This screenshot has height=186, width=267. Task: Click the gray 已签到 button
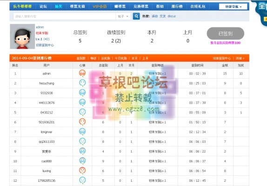click(x=226, y=33)
